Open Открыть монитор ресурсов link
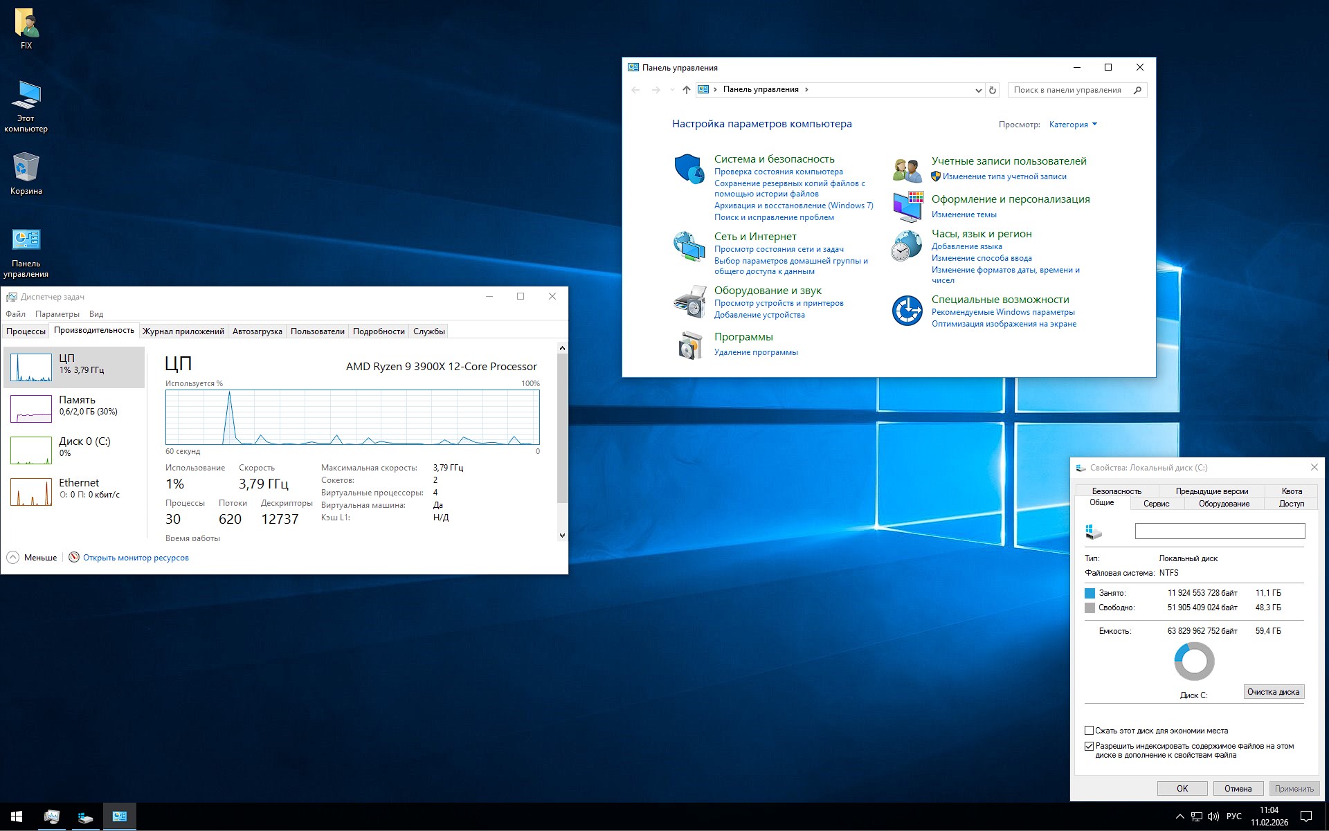The height and width of the screenshot is (831, 1329). (x=136, y=557)
